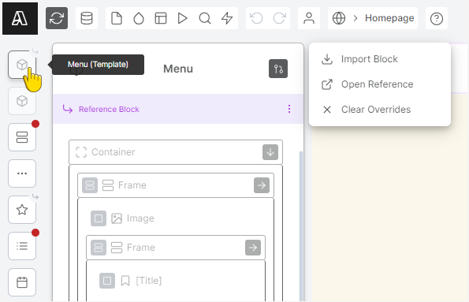Select the Image row in the tree
The height and width of the screenshot is (302, 469).
click(x=176, y=218)
